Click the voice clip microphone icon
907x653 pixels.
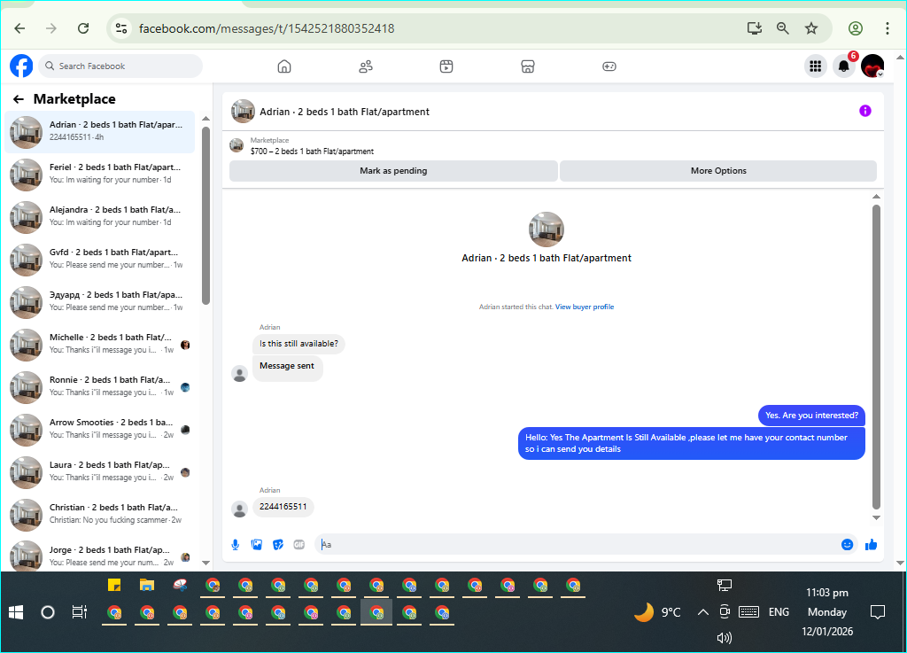point(236,544)
